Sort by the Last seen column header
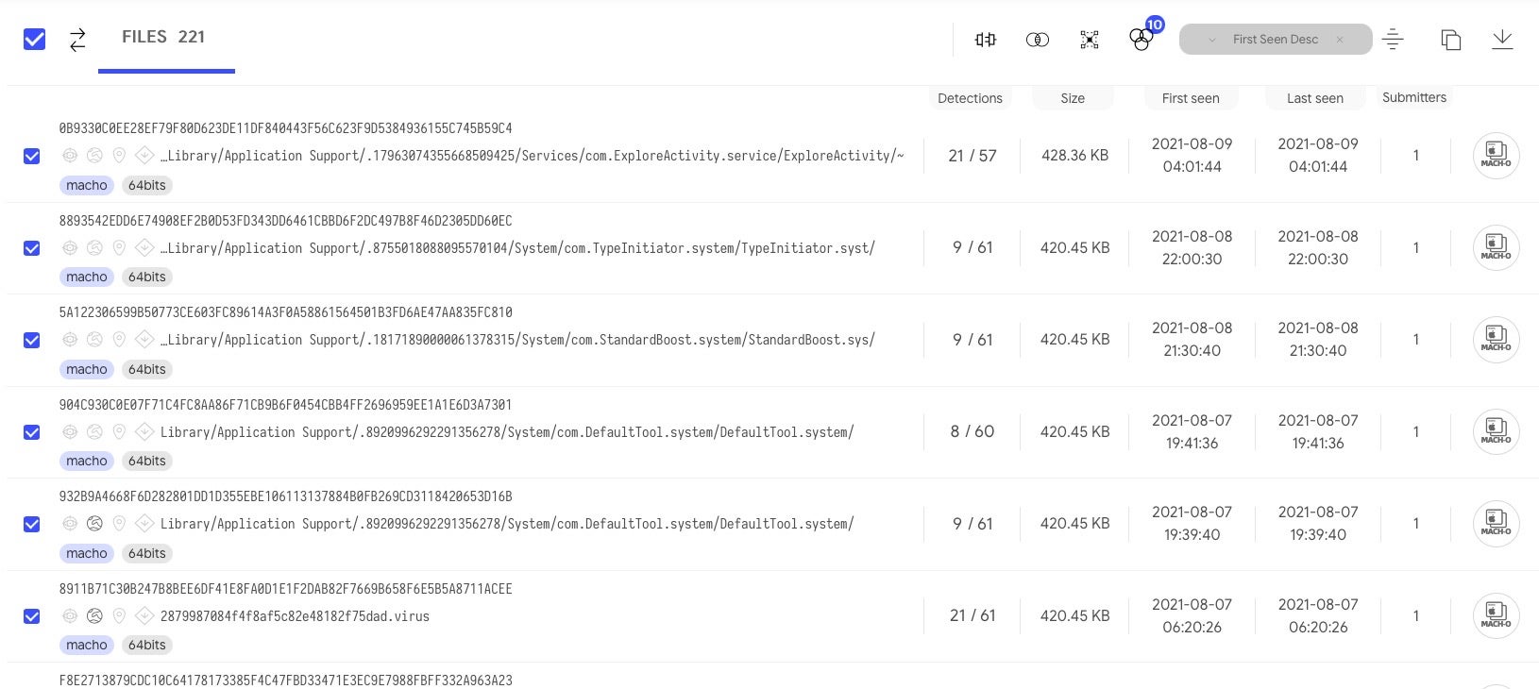This screenshot has width=1539, height=689. (1314, 98)
